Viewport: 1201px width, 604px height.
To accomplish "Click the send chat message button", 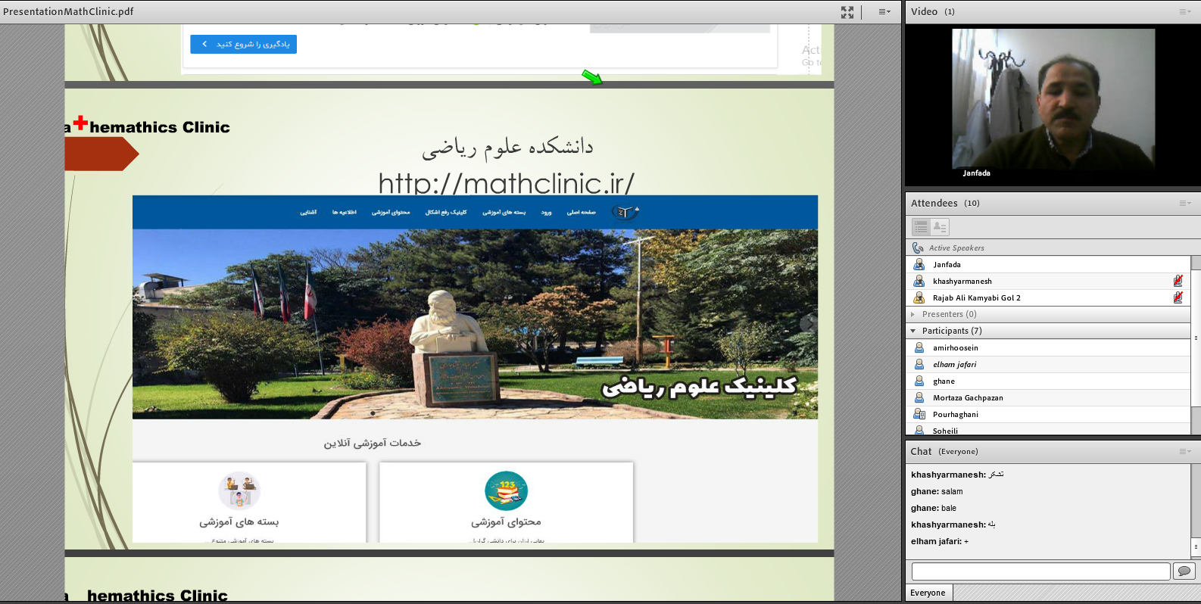I will coord(1184,571).
